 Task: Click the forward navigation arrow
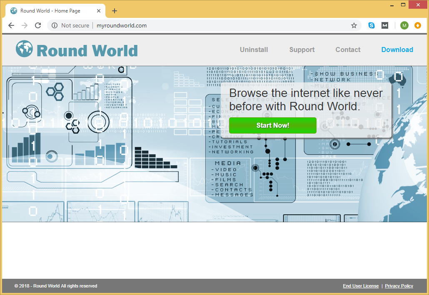pyautogui.click(x=25, y=25)
